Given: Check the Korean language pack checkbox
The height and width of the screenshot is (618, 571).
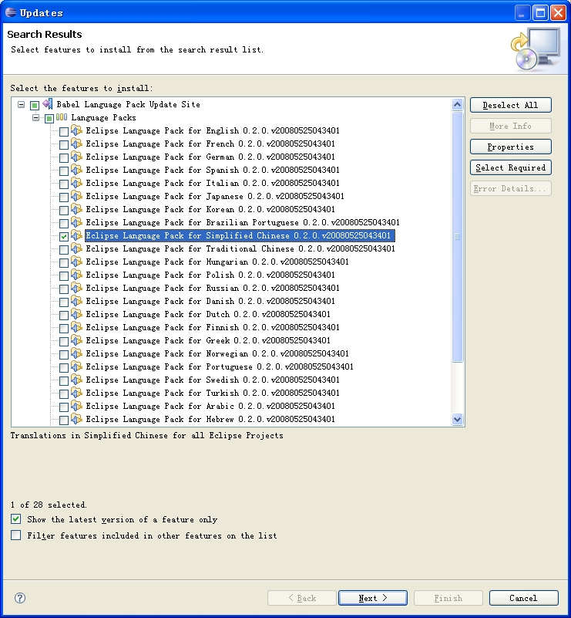Looking at the screenshot, I should pos(64,211).
